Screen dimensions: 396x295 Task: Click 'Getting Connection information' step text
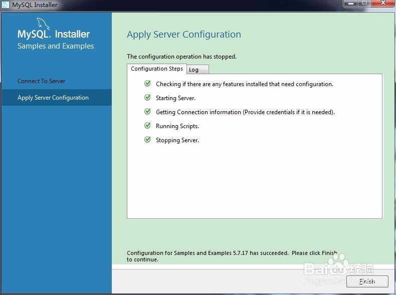tap(245, 112)
